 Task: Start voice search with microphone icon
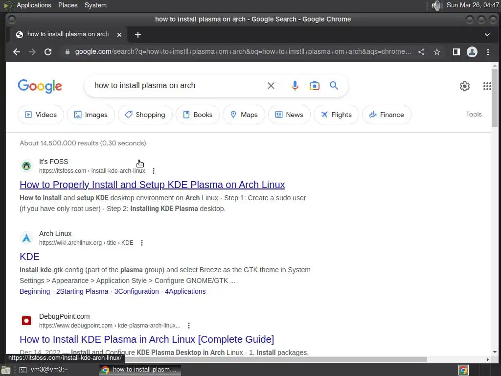(295, 86)
